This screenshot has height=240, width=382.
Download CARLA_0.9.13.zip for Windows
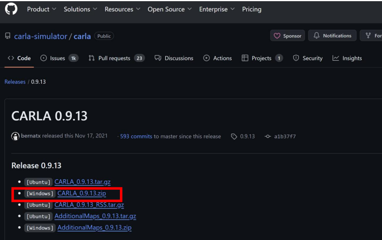(82, 193)
